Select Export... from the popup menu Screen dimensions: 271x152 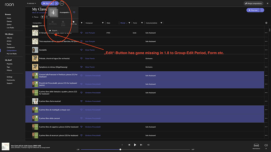click(x=53, y=31)
